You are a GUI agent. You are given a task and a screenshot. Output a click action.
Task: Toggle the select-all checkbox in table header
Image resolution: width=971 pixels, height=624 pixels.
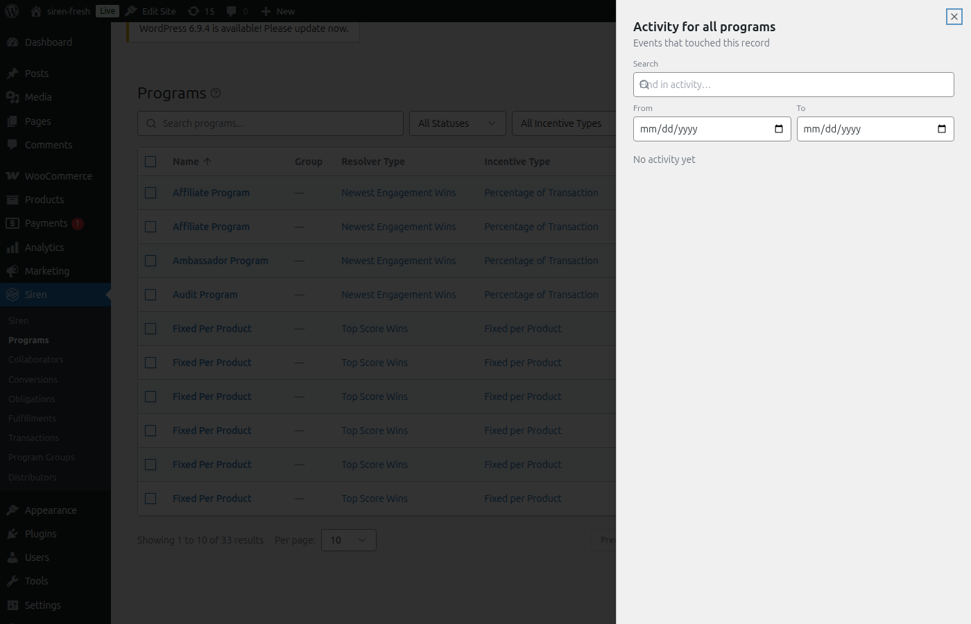(151, 162)
